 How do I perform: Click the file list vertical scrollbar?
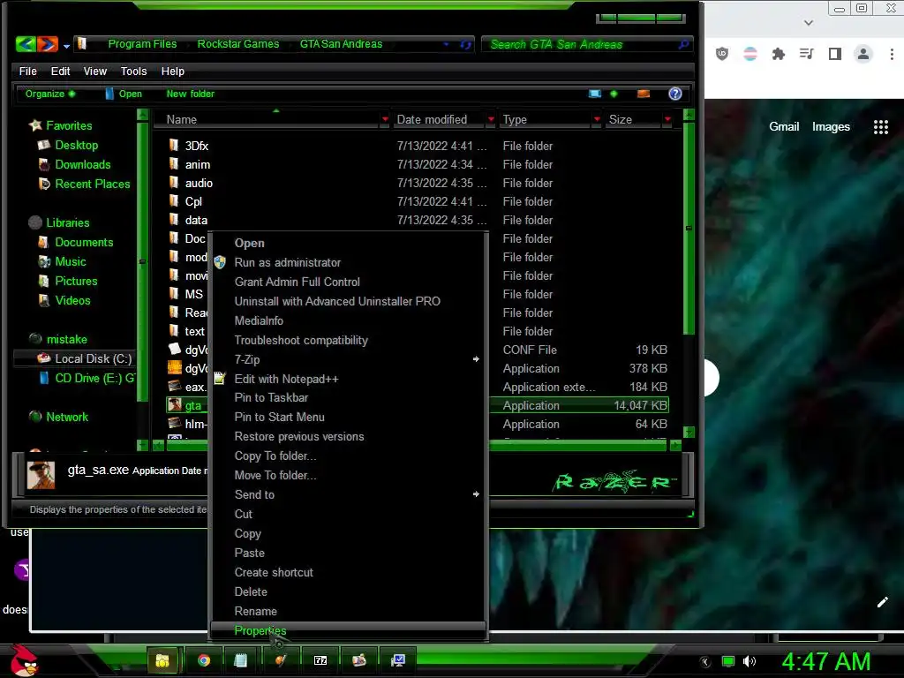[x=689, y=229]
